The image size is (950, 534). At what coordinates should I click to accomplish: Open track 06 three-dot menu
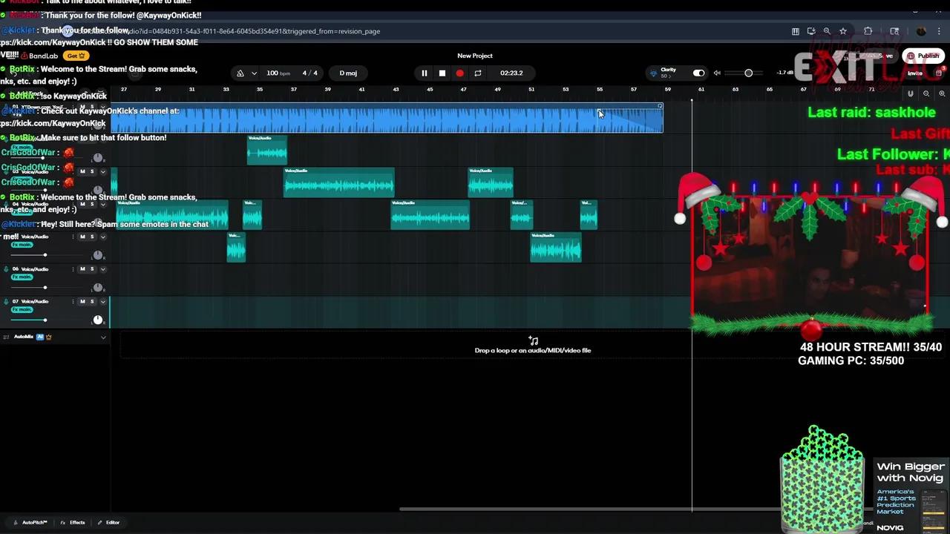(x=73, y=268)
